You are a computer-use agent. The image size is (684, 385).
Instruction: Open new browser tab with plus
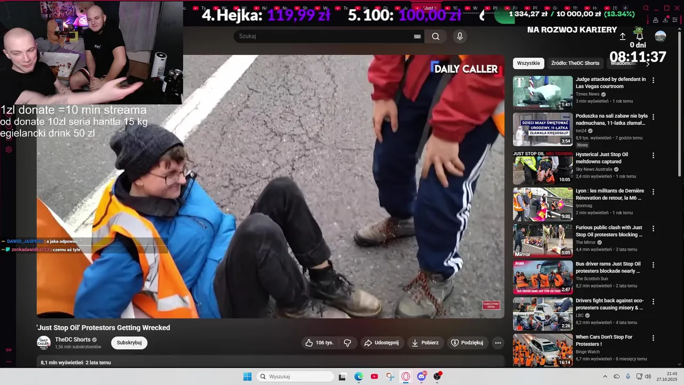click(625, 8)
